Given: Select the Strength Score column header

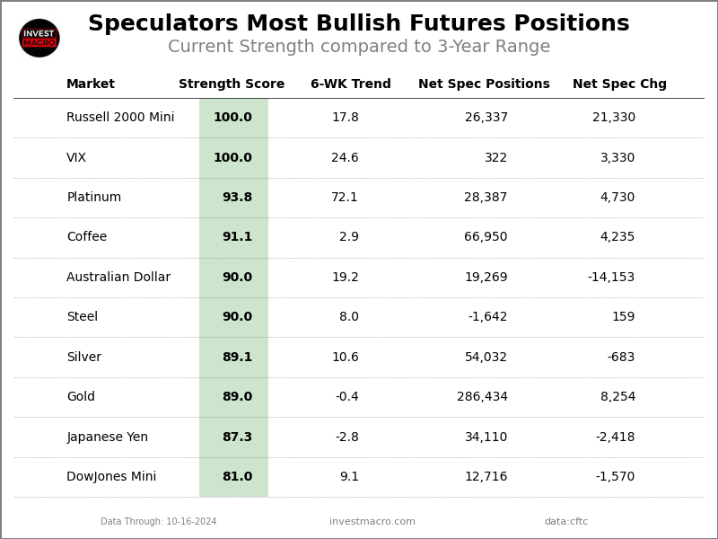Looking at the screenshot, I should click(x=232, y=84).
